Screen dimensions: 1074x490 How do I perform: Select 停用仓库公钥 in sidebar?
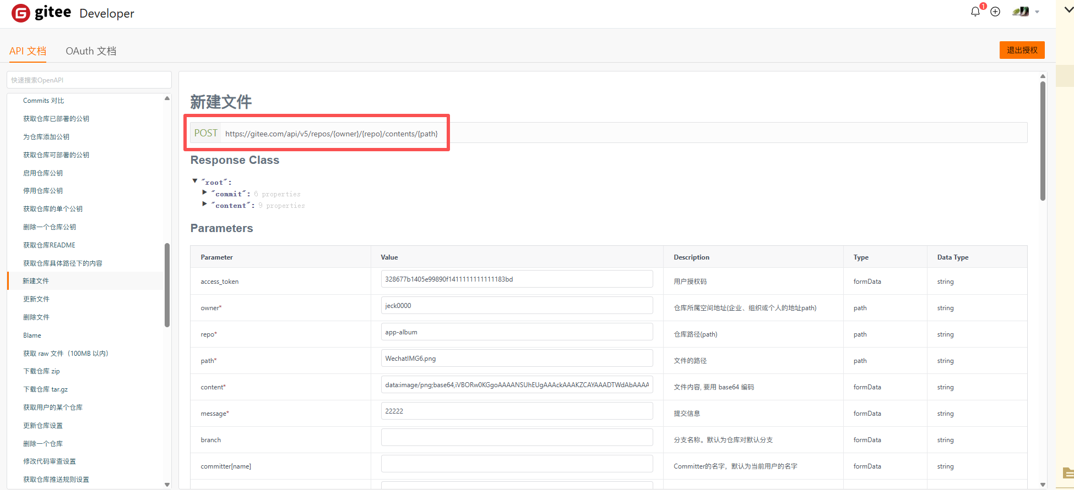click(43, 191)
